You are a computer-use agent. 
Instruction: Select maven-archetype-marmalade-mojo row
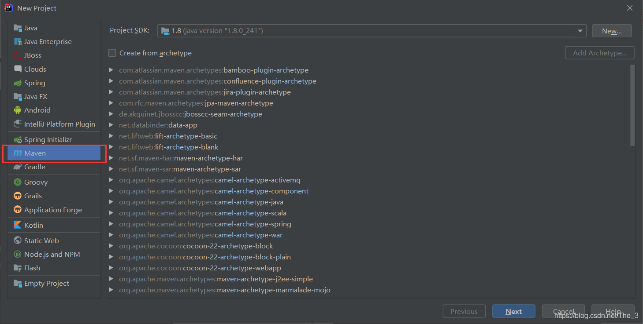(368, 290)
